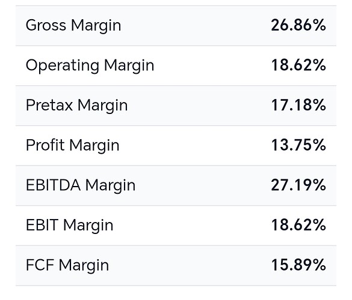Select the 13.75% profit margin value
The image size is (352, 300).
[x=298, y=145]
